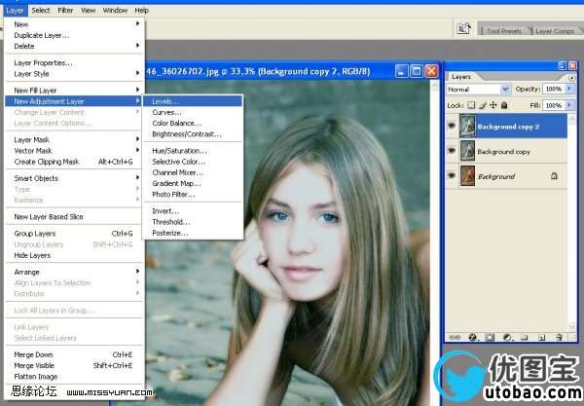Open the Opacity slider arrow
Screen dimensions: 584x406
click(569, 89)
